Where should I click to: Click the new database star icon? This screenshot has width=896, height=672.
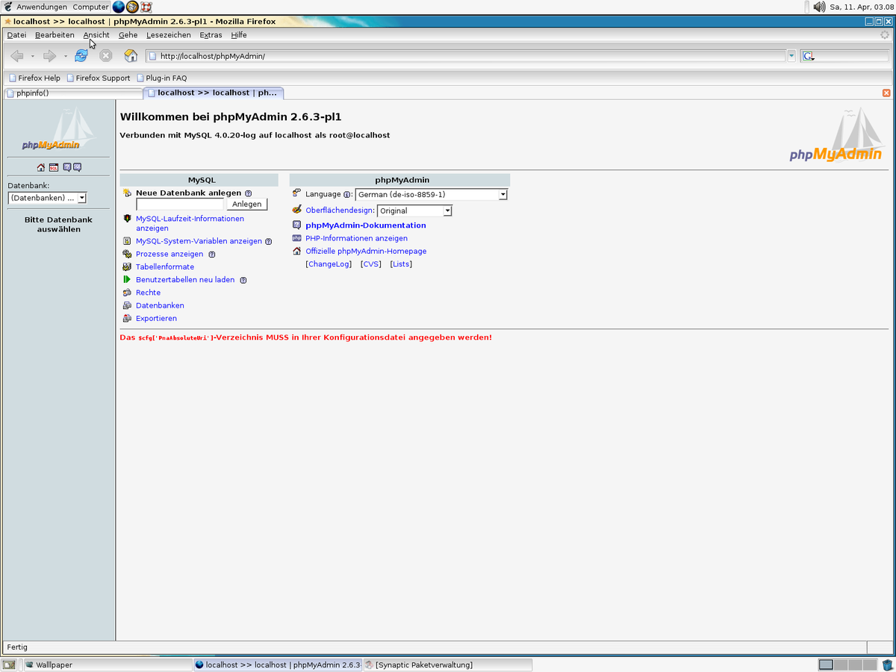click(128, 193)
